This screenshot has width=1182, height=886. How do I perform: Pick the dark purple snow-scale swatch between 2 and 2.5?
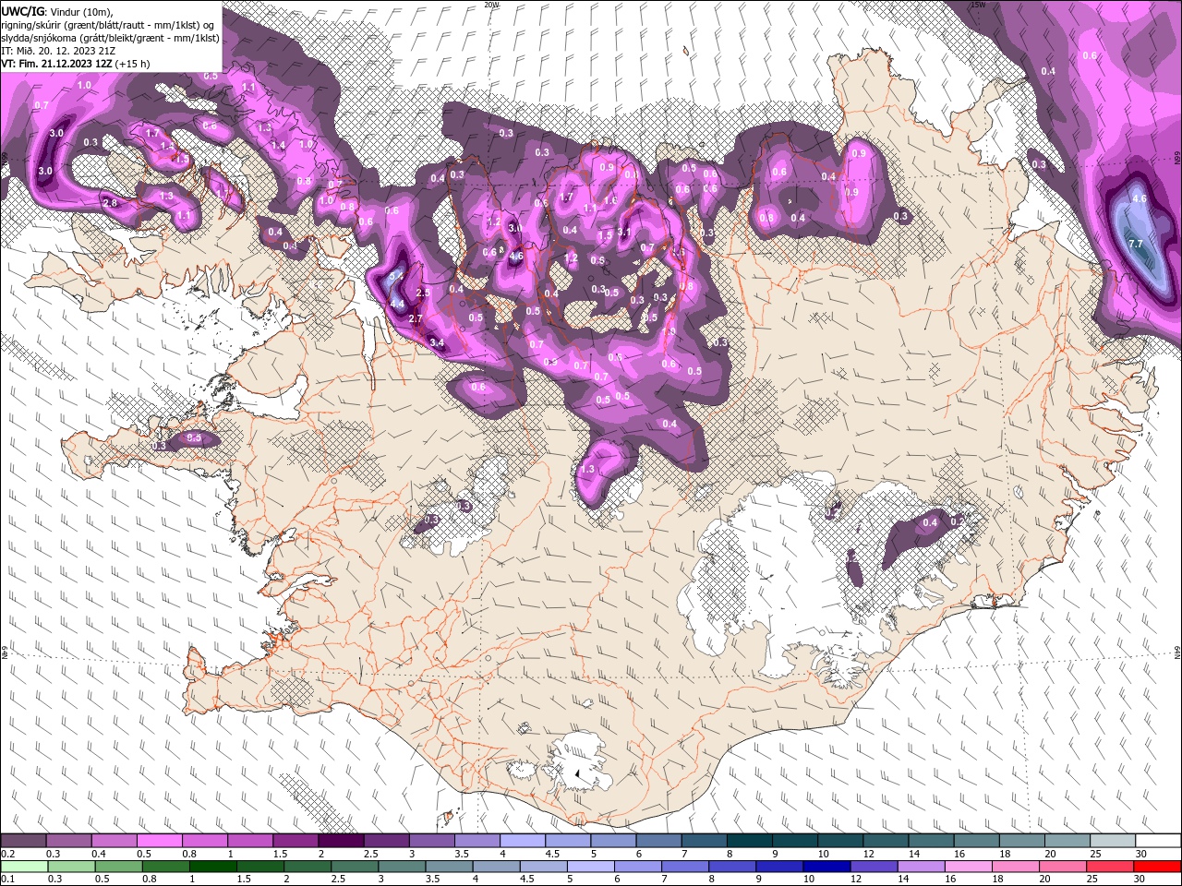pyautogui.click(x=341, y=840)
